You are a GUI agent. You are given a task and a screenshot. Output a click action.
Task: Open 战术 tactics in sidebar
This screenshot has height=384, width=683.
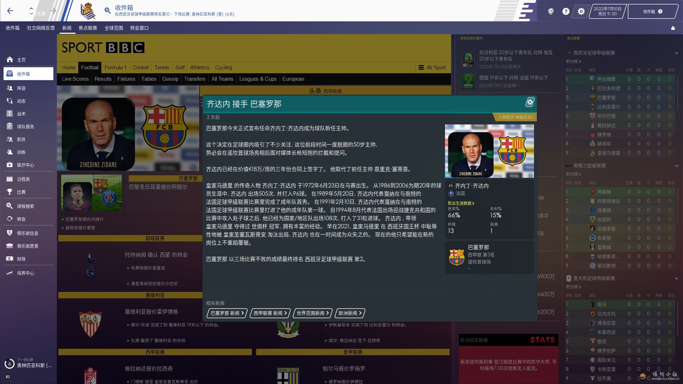28,114
